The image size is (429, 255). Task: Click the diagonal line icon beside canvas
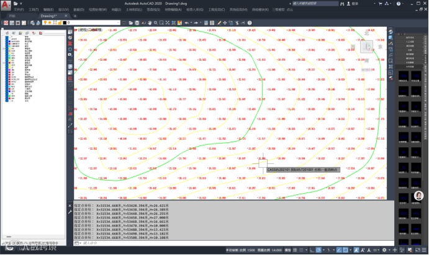coord(70,126)
